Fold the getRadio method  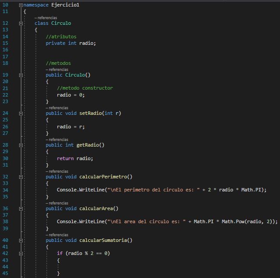coord(21,145)
